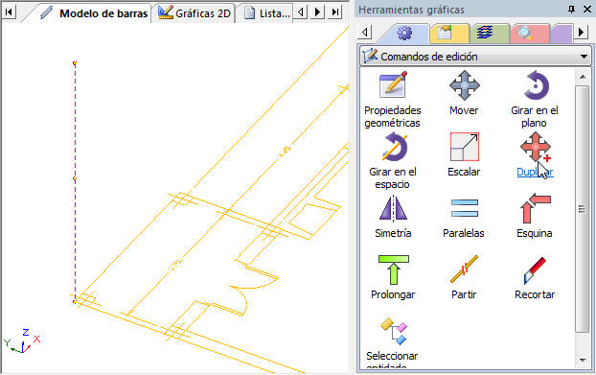
Task: Select the Paralelas tool
Action: click(x=464, y=217)
